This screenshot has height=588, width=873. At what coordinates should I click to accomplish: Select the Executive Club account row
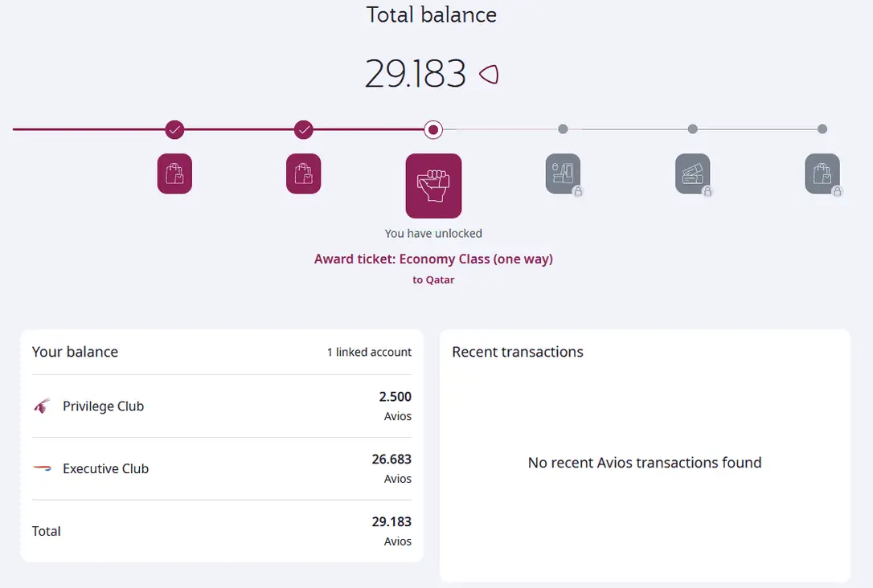click(221, 468)
